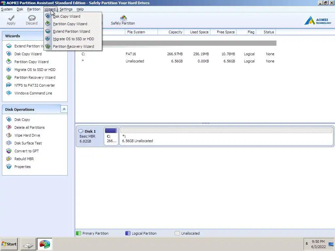Close the open Wizard menu
Image resolution: width=335 pixels, height=251 pixels.
[50, 9]
